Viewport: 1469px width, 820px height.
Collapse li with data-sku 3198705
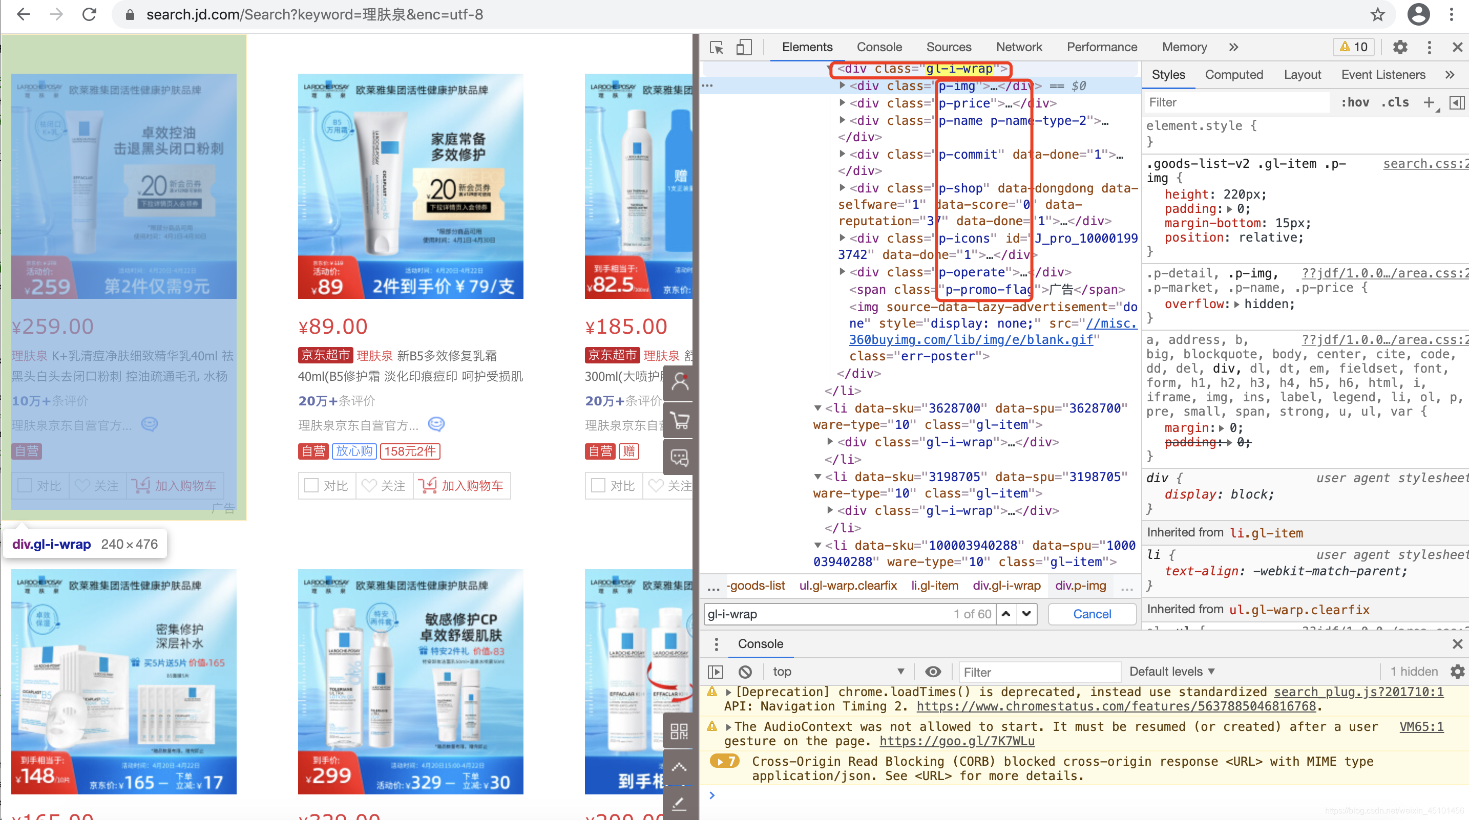[817, 477]
